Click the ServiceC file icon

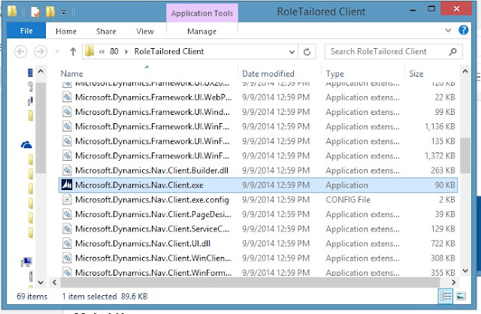67,229
